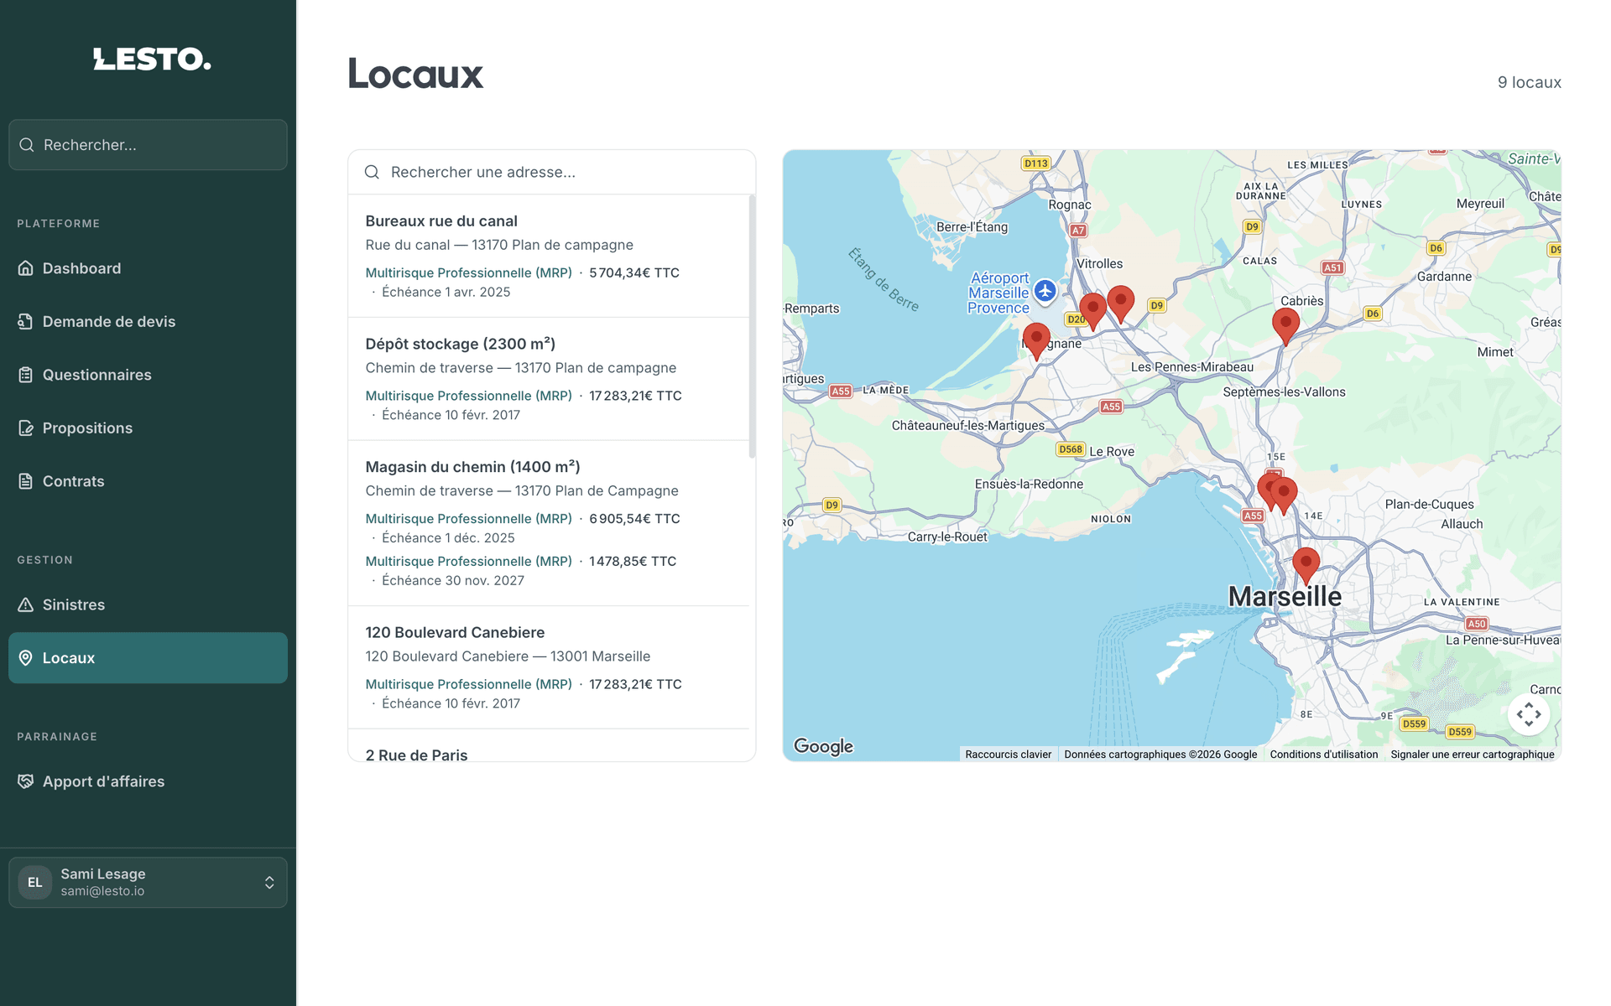Click the Demande de devis icon
The width and height of the screenshot is (1611, 1006).
26,321
